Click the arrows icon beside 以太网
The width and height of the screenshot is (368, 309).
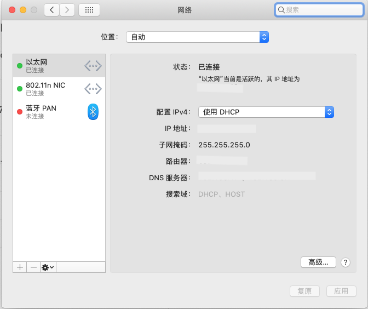click(x=93, y=66)
